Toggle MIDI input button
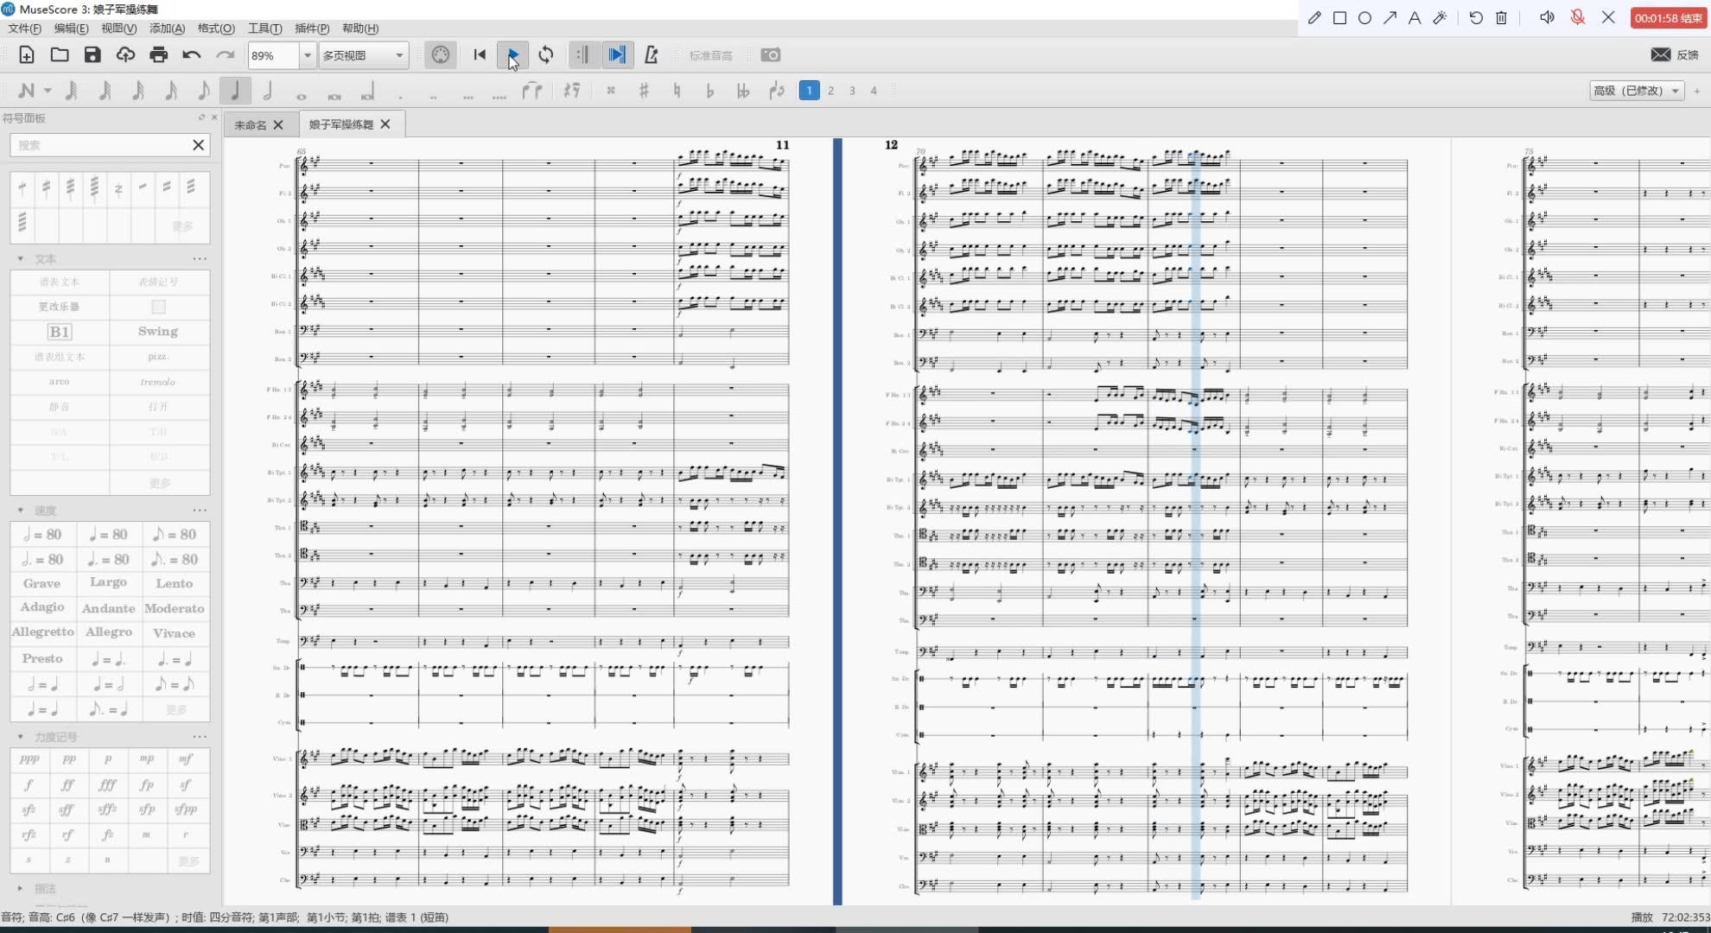Viewport: 1711px width, 933px height. [x=441, y=55]
